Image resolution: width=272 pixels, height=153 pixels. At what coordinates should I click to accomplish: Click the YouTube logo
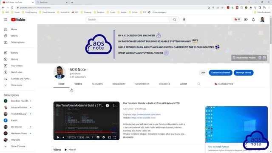18,20
